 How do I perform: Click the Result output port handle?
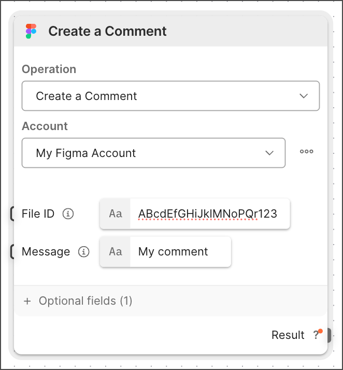pos(328,335)
